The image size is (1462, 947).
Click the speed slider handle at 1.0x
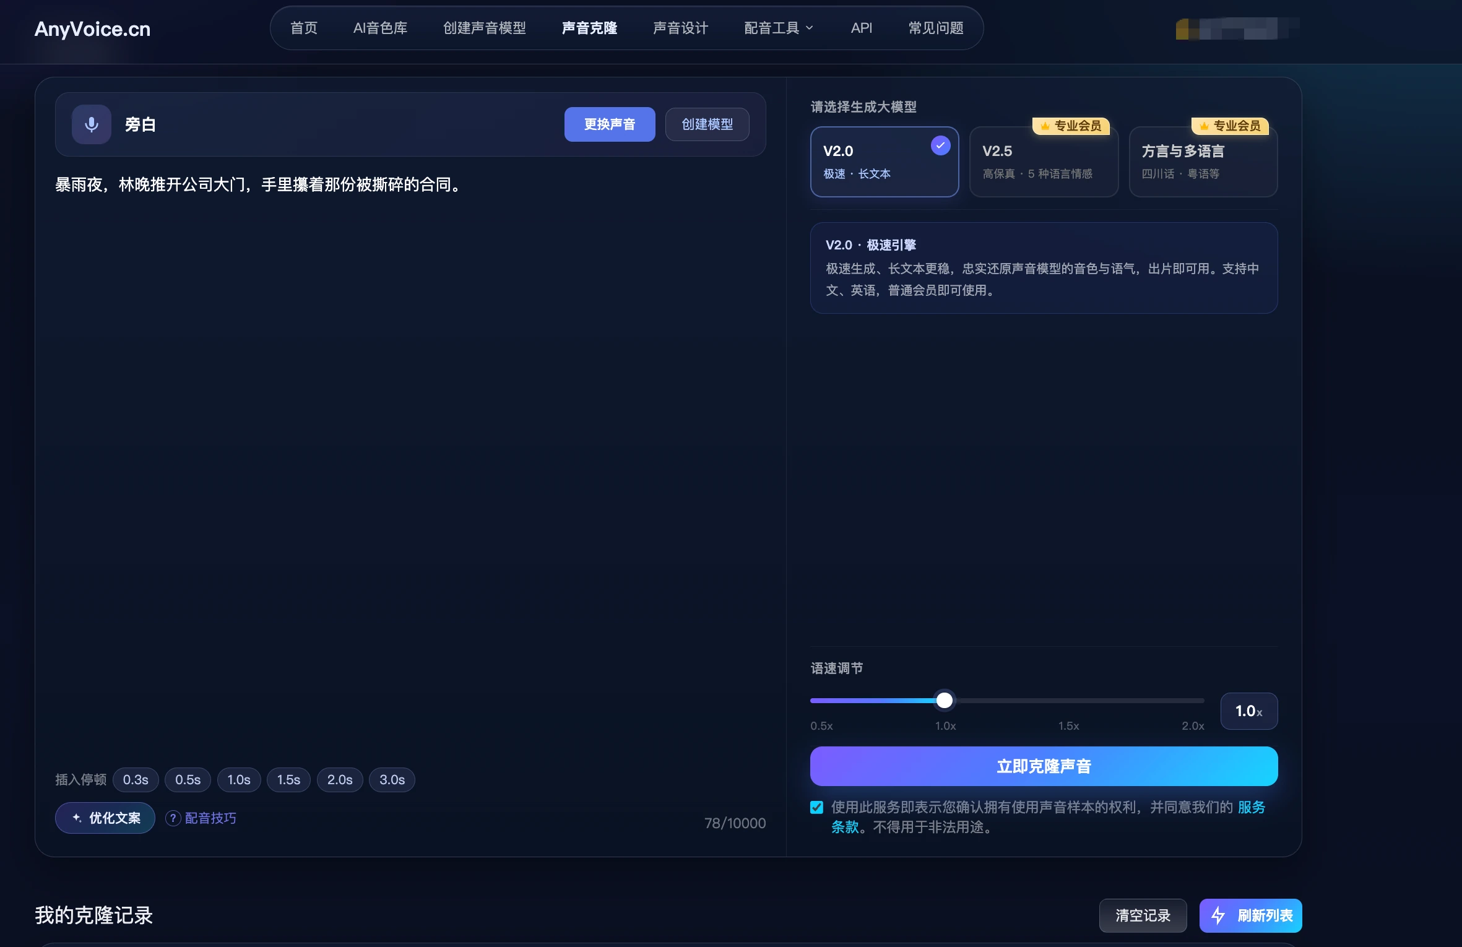tap(945, 700)
